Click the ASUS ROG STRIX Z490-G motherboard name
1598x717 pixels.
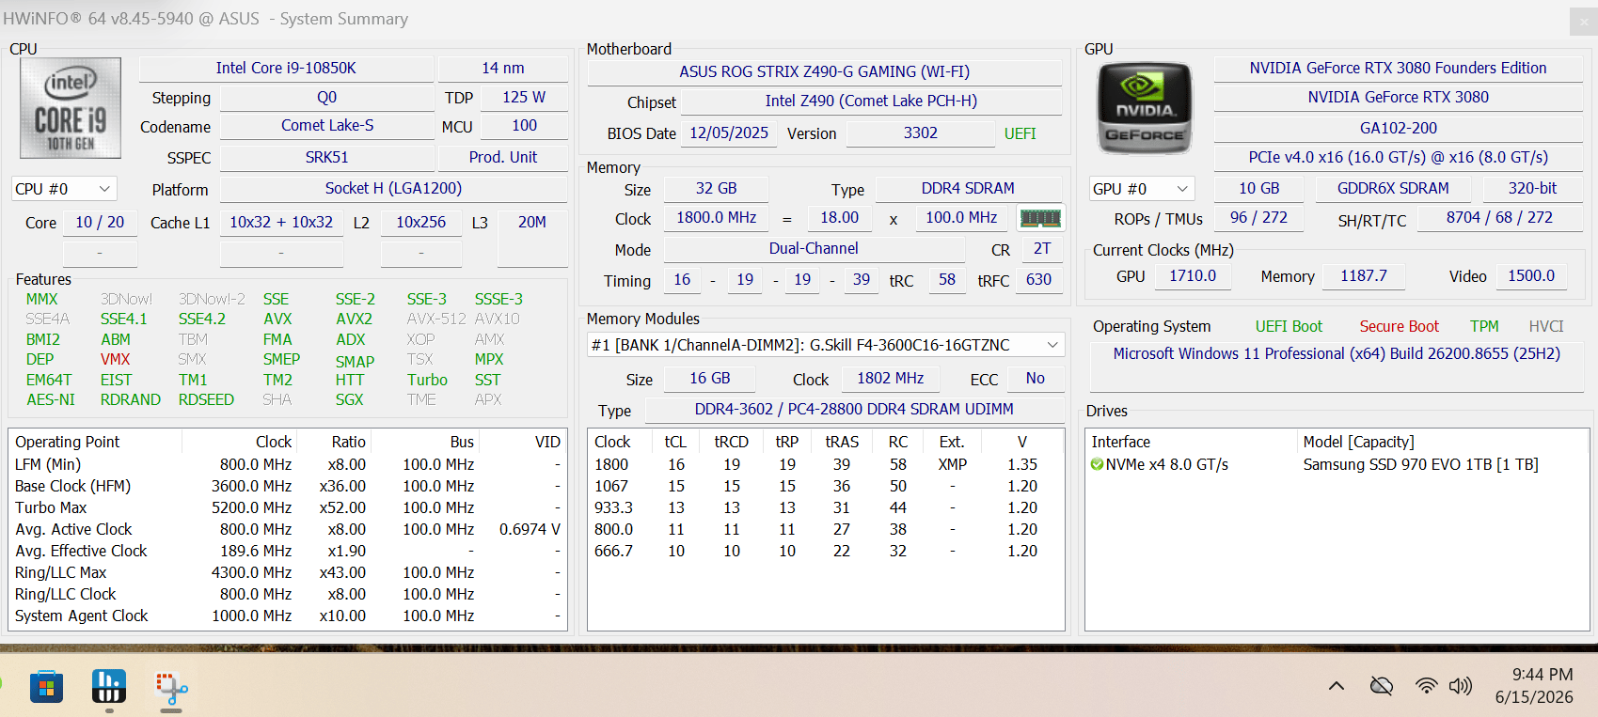825,71
